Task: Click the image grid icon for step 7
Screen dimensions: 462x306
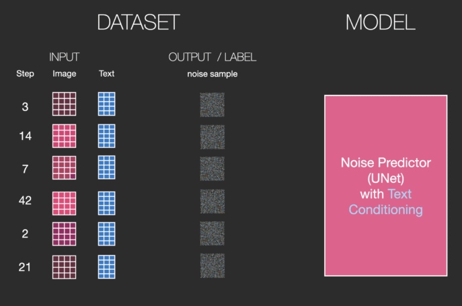Action: pos(65,167)
